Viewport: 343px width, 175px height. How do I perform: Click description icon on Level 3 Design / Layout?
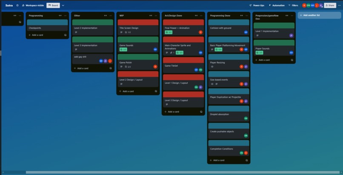(167, 104)
